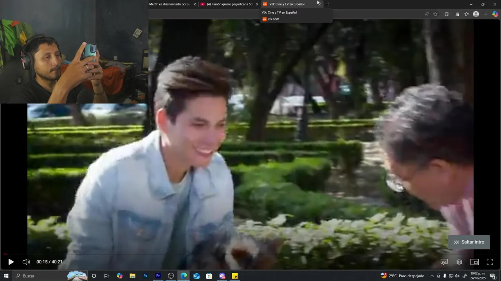Open the browser profile avatar
Screen dimensions: 501x281
pyautogui.click(x=476, y=14)
